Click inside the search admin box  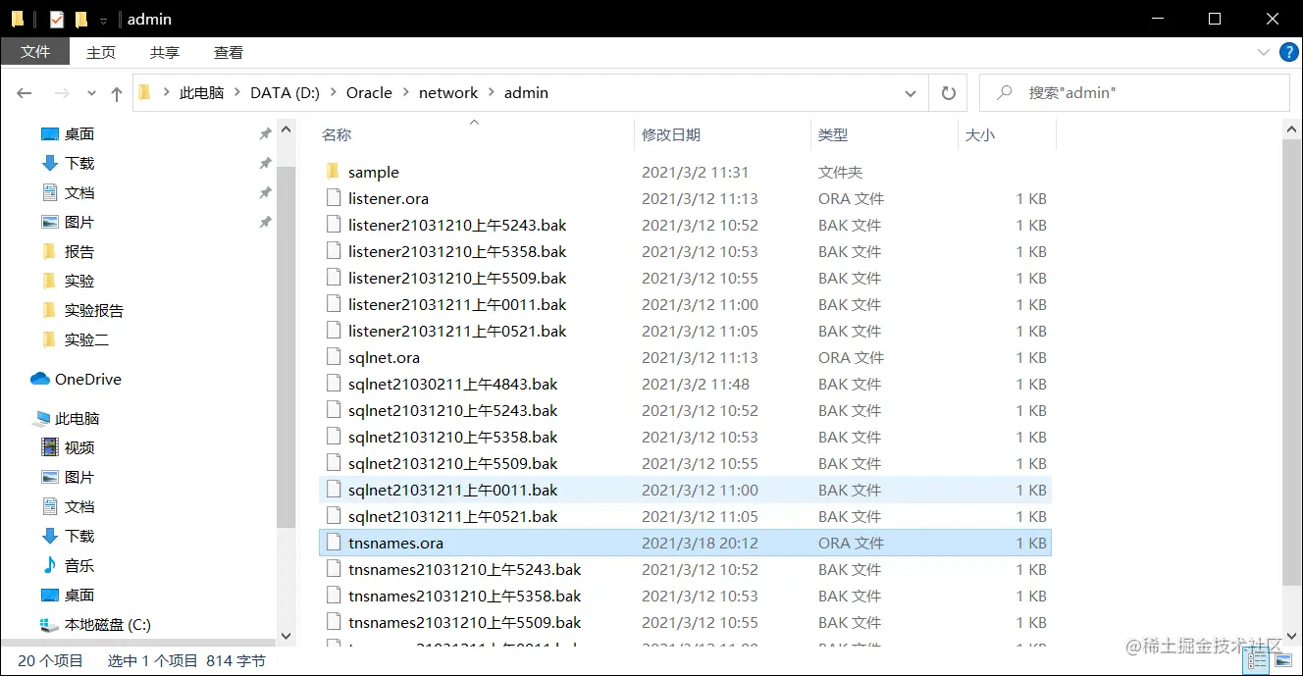coord(1133,92)
